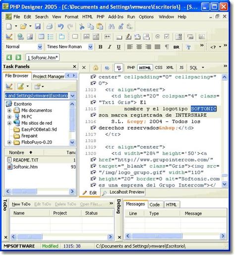Viewport: 235px width, 256px height.
Task: Click the Save file toolbar icon
Action: pyautogui.click(x=38, y=26)
